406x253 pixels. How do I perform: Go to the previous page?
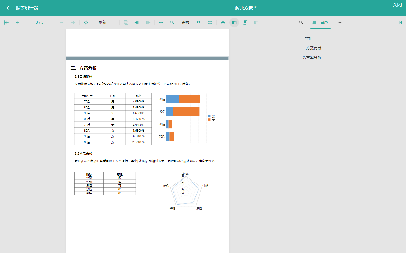pyautogui.click(x=17, y=22)
